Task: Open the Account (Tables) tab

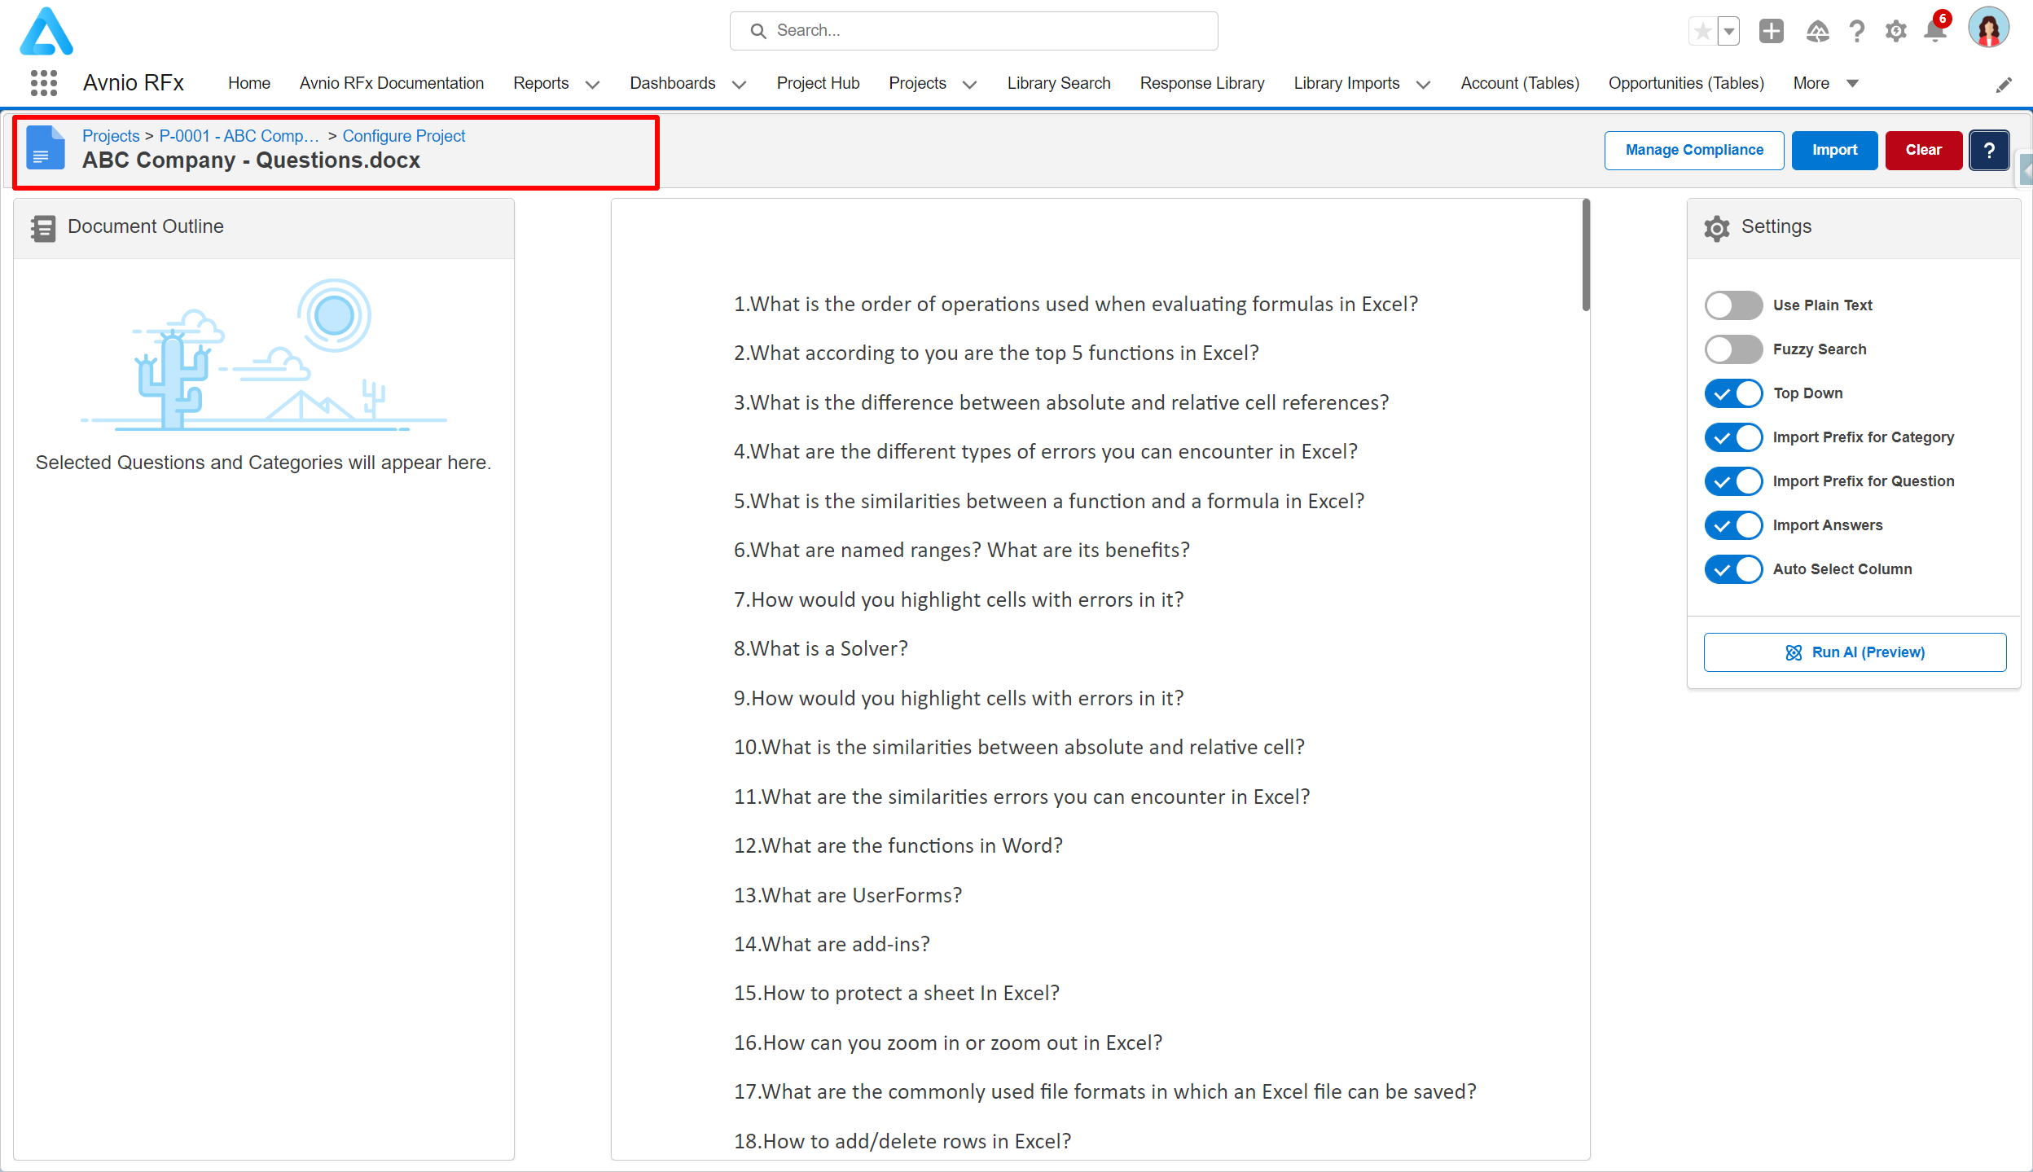Action: click(1520, 83)
